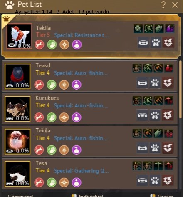
Task: Click red running pet icon for Teasd
Action: [39, 85]
